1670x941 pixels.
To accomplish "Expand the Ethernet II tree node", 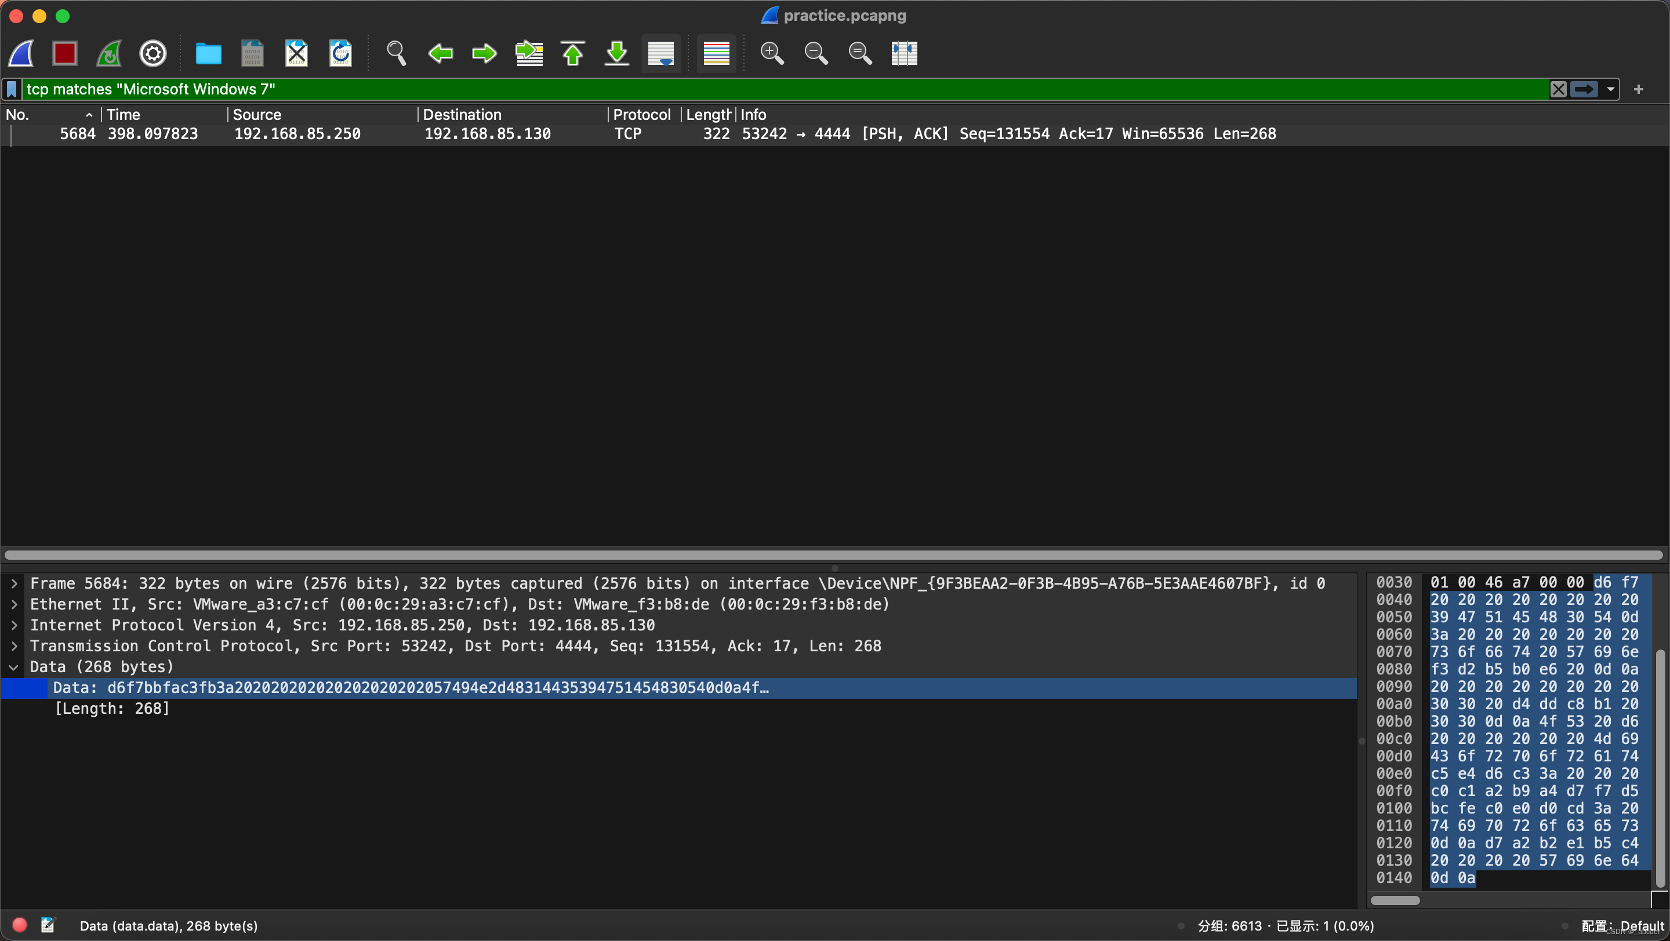I will [x=13, y=604].
